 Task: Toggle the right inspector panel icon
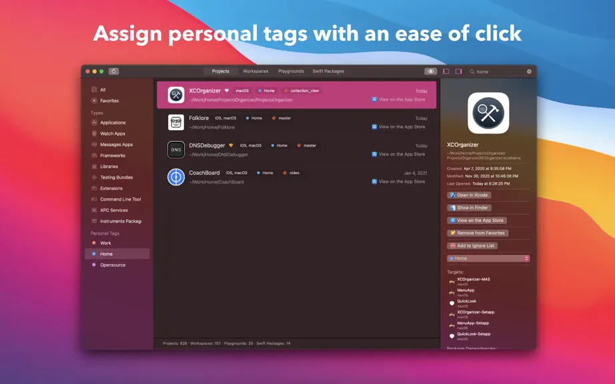tap(458, 71)
